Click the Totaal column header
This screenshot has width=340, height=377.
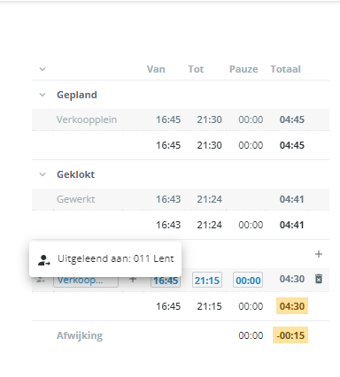(285, 69)
